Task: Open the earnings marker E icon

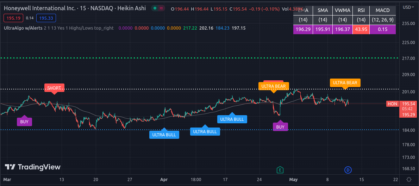Action: pos(280,169)
